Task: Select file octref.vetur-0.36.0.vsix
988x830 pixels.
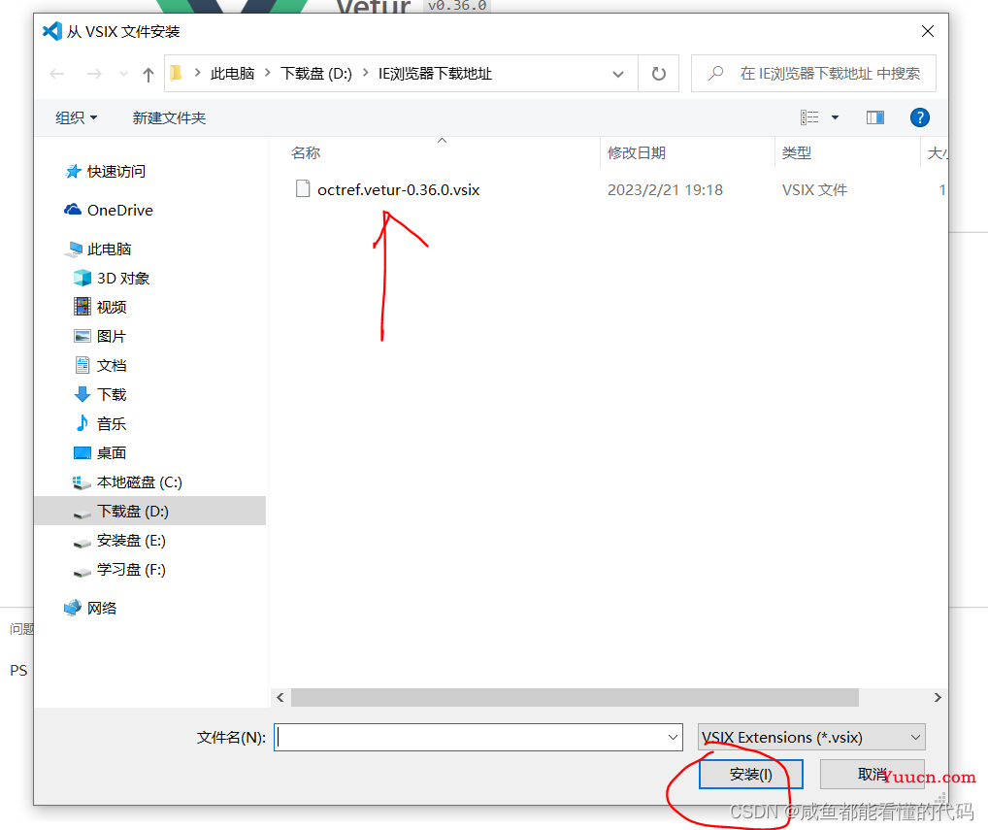Action: pos(398,189)
